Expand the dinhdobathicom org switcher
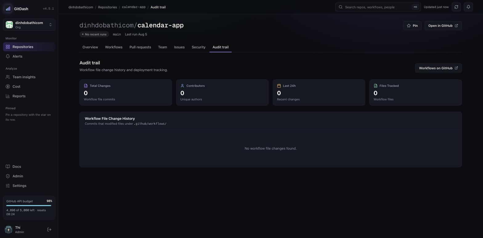Screen dimensions: 483x238 tap(29, 25)
